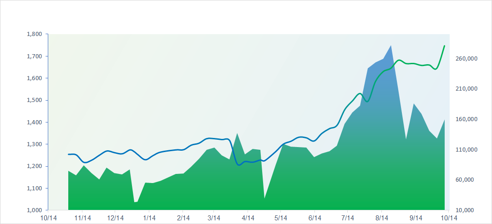
Task: Select the 8/14 date label
Action: click(381, 218)
